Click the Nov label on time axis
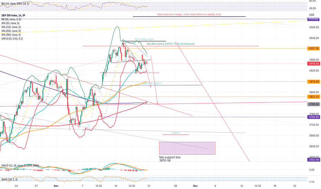Viewport: 321px width, 189px height. pyautogui.click(x=56, y=186)
